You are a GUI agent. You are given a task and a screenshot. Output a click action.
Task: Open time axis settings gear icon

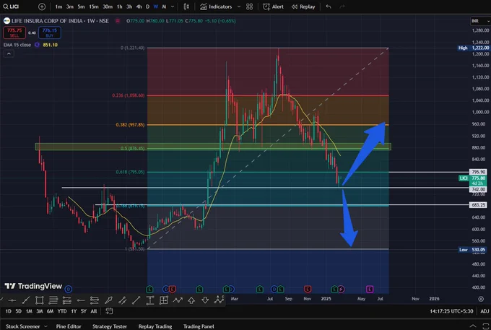pos(481,299)
